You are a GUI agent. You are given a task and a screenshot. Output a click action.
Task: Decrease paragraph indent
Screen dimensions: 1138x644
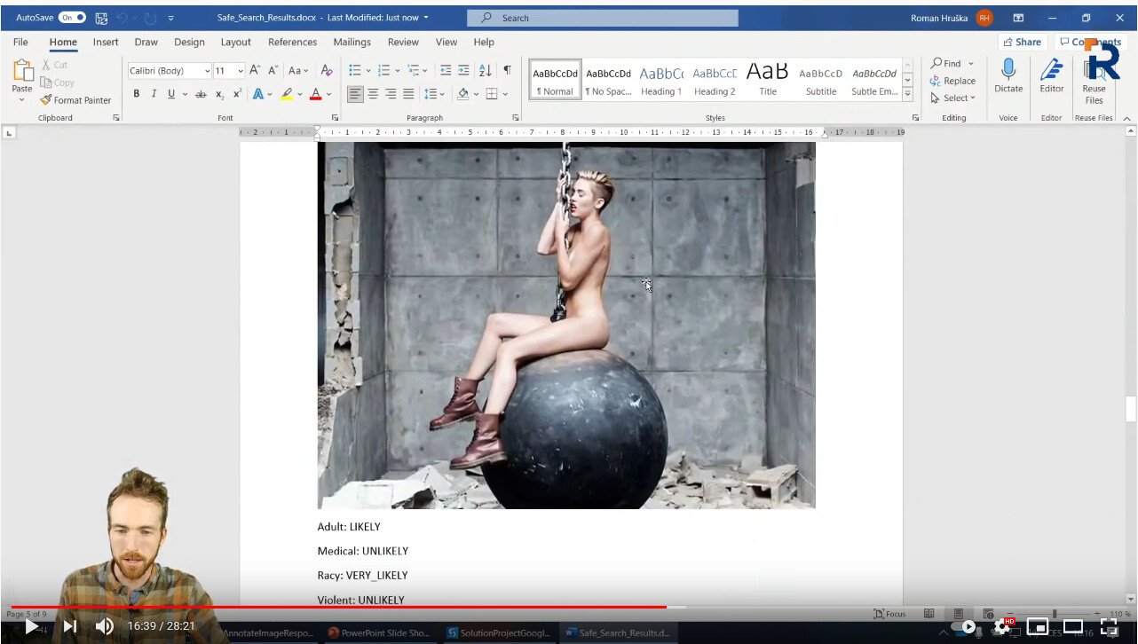[446, 70]
